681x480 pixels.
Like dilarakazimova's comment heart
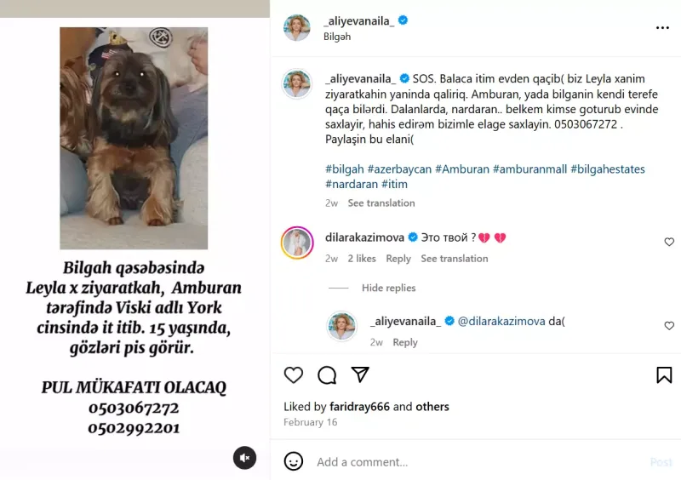coord(669,242)
